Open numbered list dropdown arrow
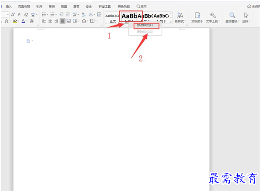 [56, 15]
